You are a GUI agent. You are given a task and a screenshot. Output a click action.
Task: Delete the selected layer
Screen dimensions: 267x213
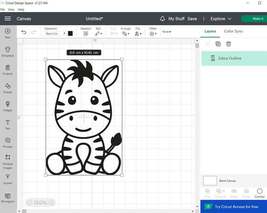[x=229, y=44]
